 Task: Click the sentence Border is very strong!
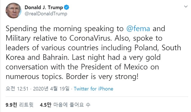point(102,77)
